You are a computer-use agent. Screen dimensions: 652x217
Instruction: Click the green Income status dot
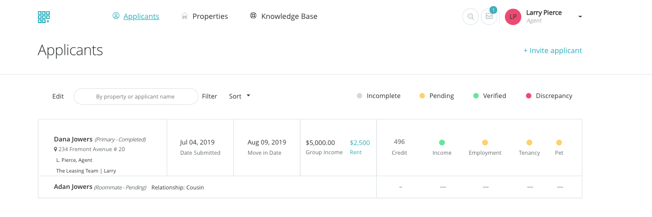point(442,142)
